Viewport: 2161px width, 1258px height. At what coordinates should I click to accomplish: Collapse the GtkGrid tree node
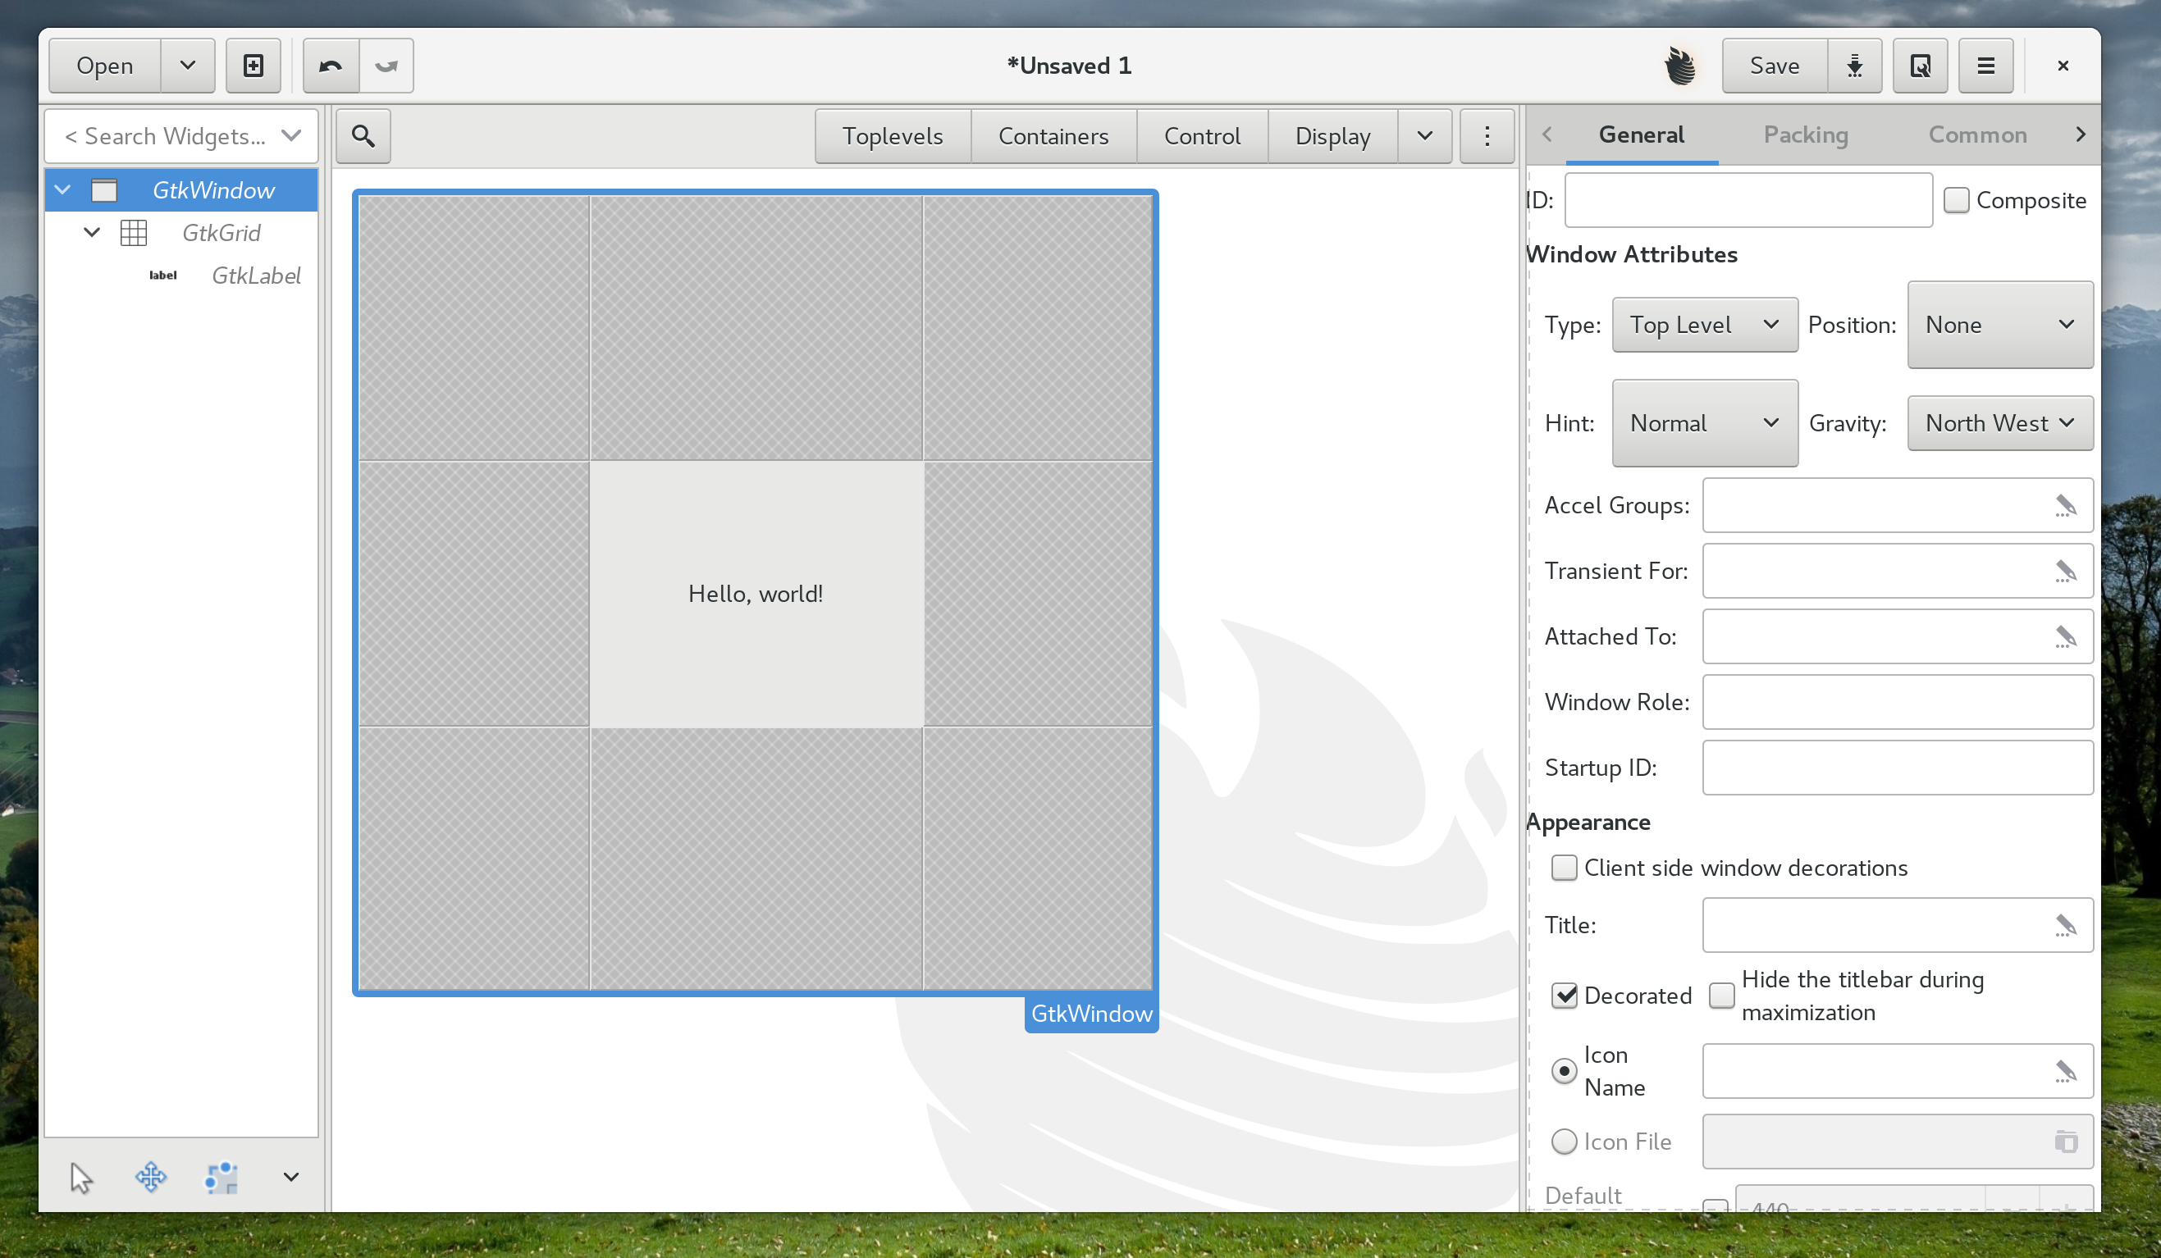click(92, 233)
